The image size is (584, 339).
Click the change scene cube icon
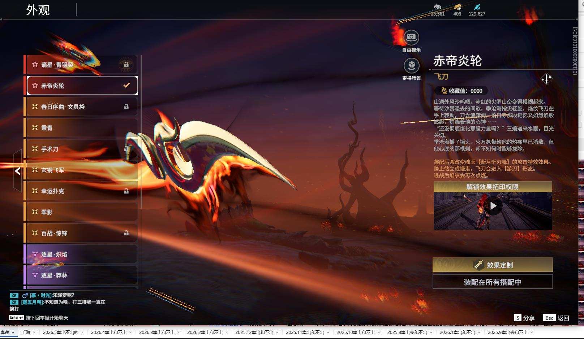point(411,65)
